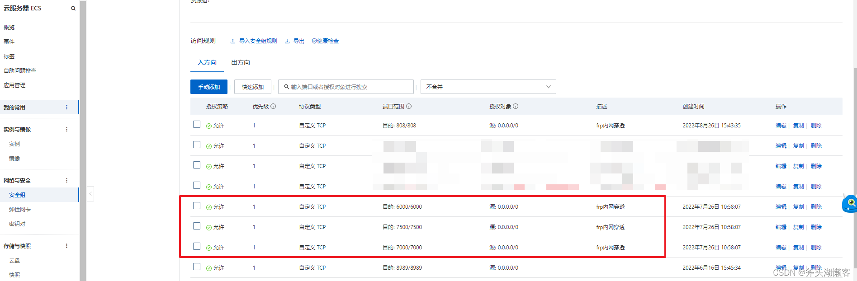This screenshot has width=857, height=281.
Task: Click the info icon next to 端口范围
Action: point(409,106)
